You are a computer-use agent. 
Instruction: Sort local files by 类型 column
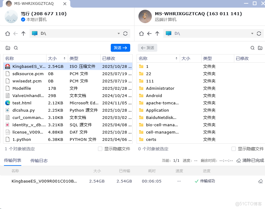click(x=84, y=58)
